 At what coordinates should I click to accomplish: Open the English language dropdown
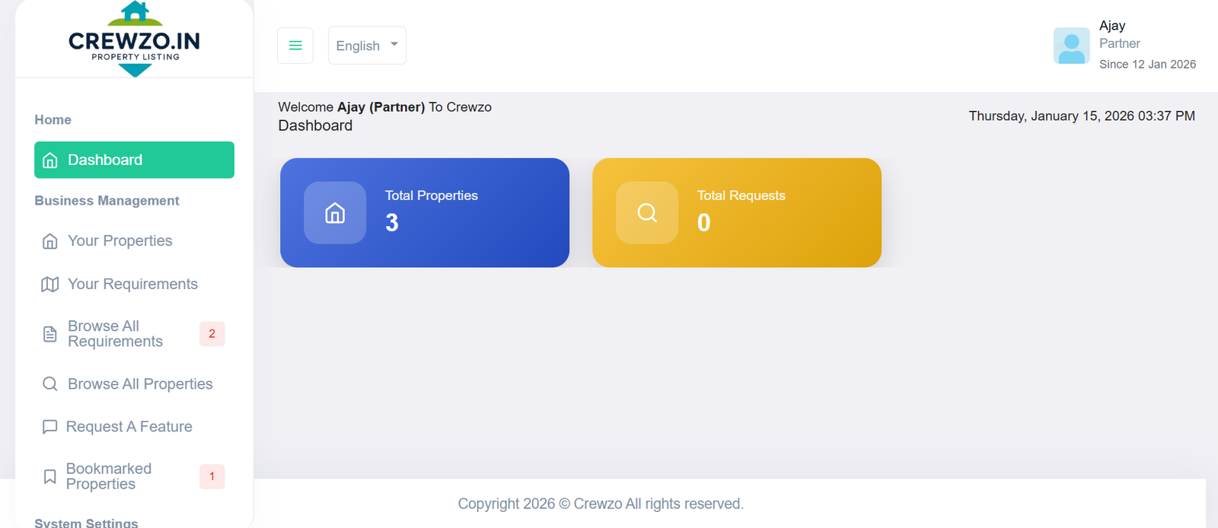(367, 46)
